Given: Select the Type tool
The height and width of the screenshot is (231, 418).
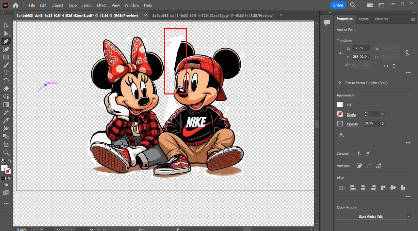Looking at the screenshot, I should point(6,73).
